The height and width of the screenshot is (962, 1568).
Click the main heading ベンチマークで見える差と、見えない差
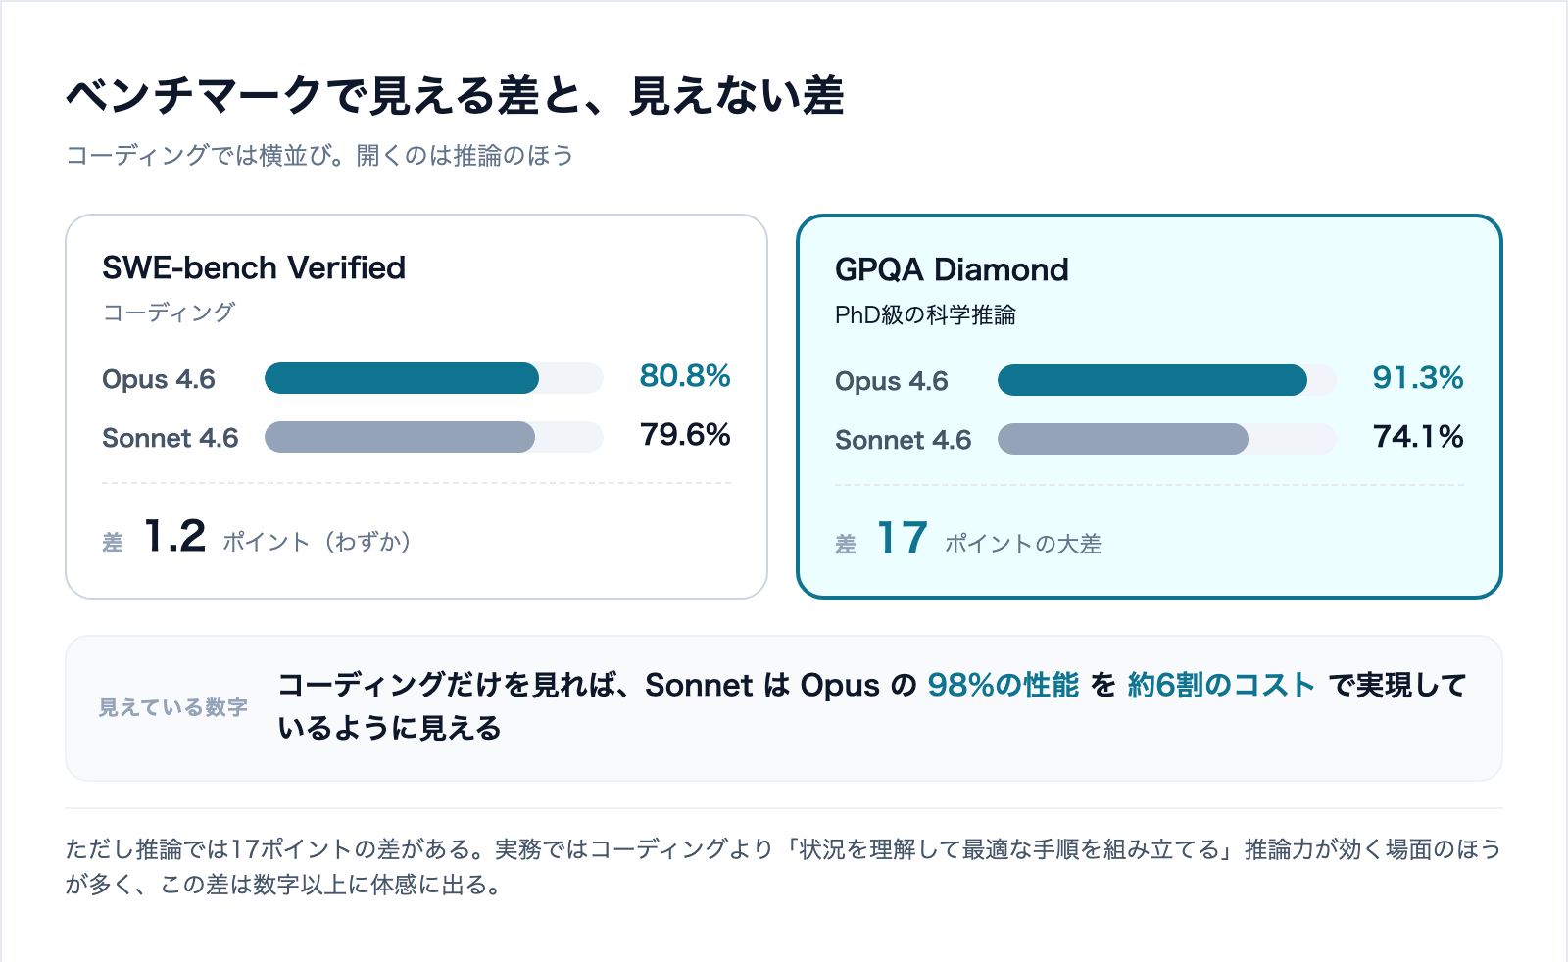tap(455, 96)
